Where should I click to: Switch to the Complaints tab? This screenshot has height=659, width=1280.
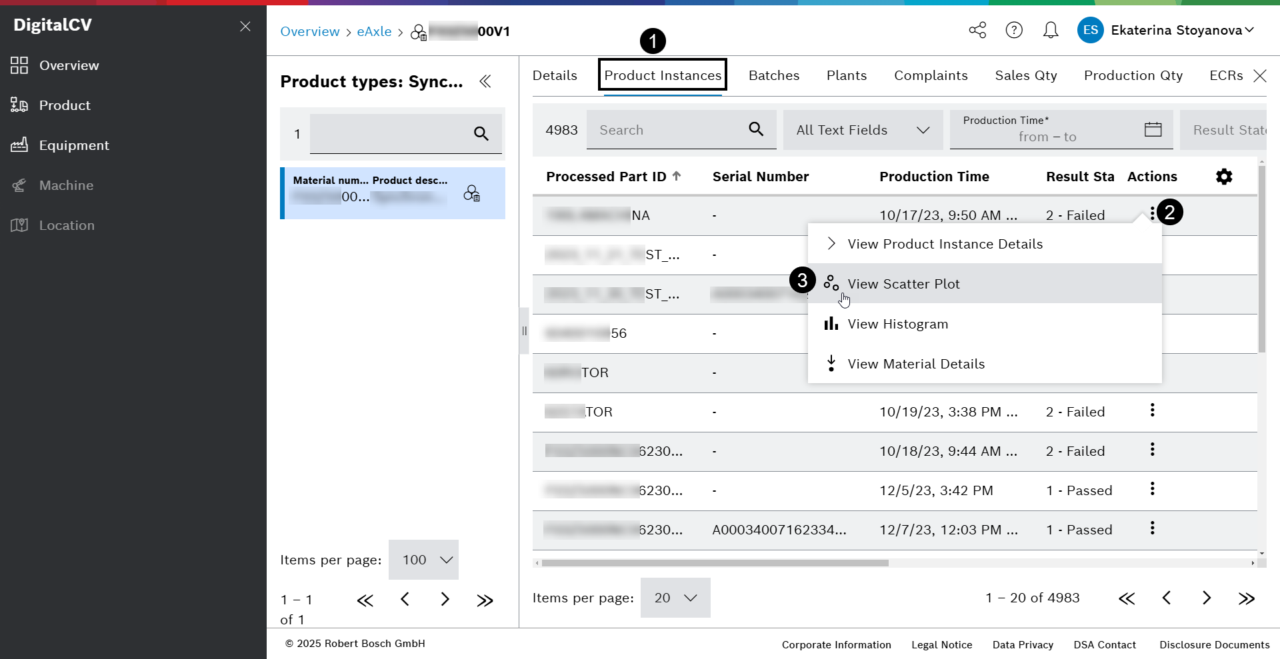click(931, 75)
